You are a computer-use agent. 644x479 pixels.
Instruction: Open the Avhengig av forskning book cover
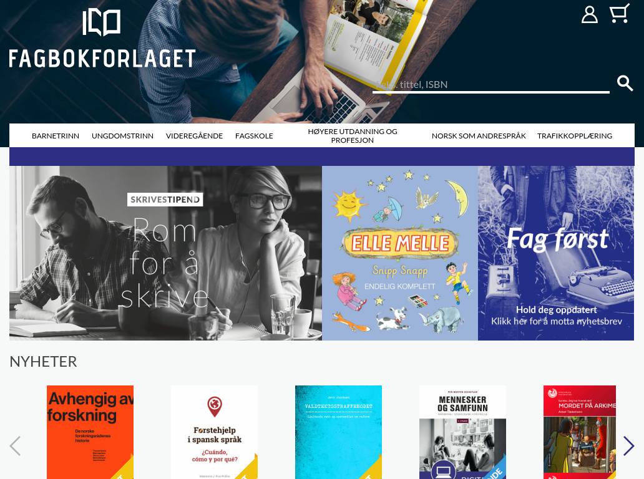(x=90, y=432)
